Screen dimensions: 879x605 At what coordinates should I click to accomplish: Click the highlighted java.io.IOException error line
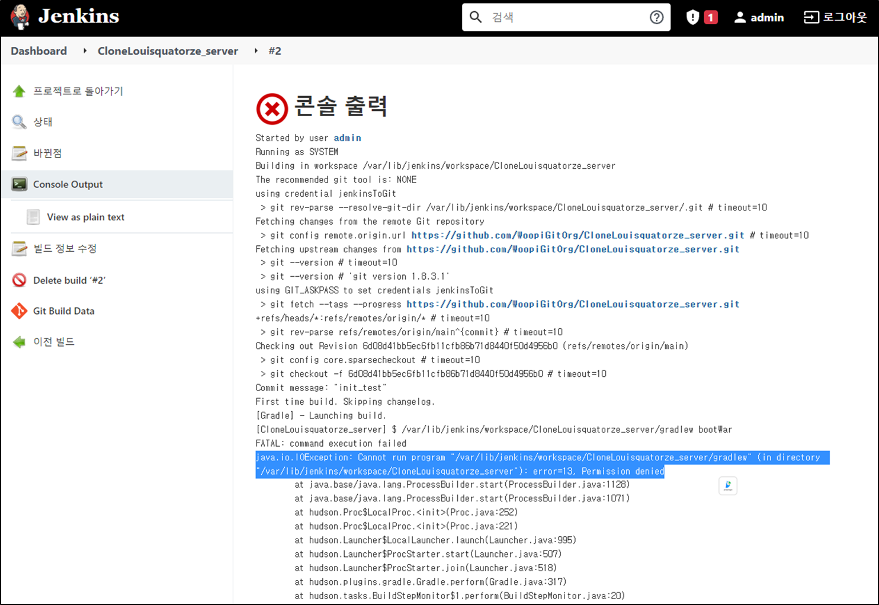542,465
